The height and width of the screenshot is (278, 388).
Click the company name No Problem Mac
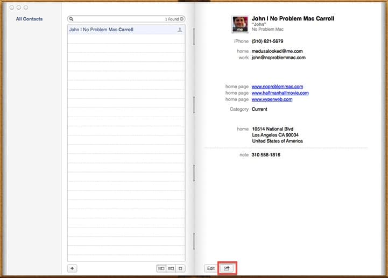coord(267,29)
